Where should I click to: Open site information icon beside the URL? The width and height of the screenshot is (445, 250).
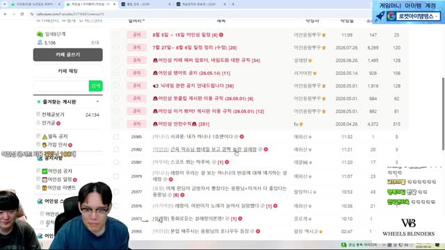pos(32,14)
